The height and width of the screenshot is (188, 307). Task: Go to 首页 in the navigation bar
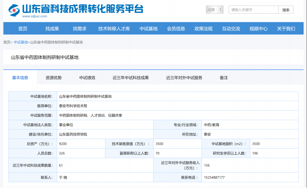tap(23, 29)
